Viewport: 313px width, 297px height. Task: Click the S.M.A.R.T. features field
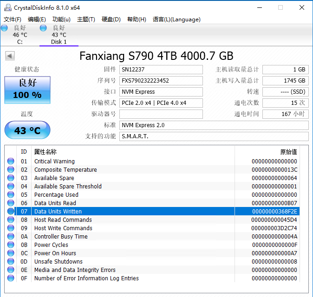[x=214, y=136]
